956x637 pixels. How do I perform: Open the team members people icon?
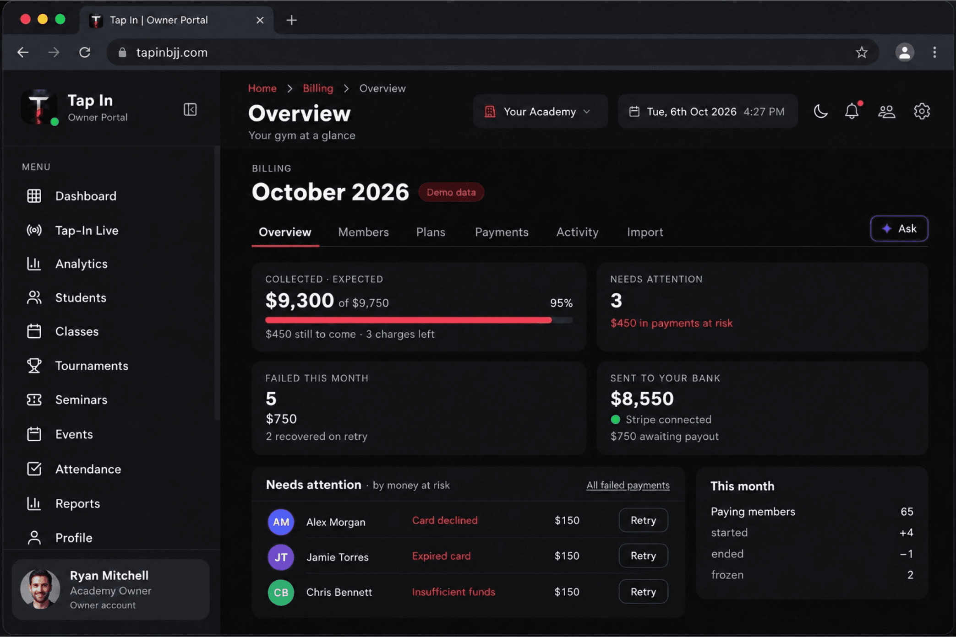pos(887,111)
